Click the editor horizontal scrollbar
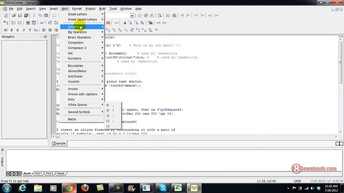Viewport: 344px width, 193px height. click(195, 136)
